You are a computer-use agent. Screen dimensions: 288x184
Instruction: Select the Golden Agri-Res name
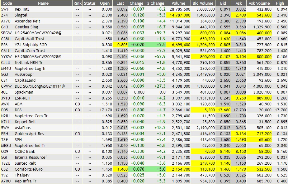tap(29, 133)
